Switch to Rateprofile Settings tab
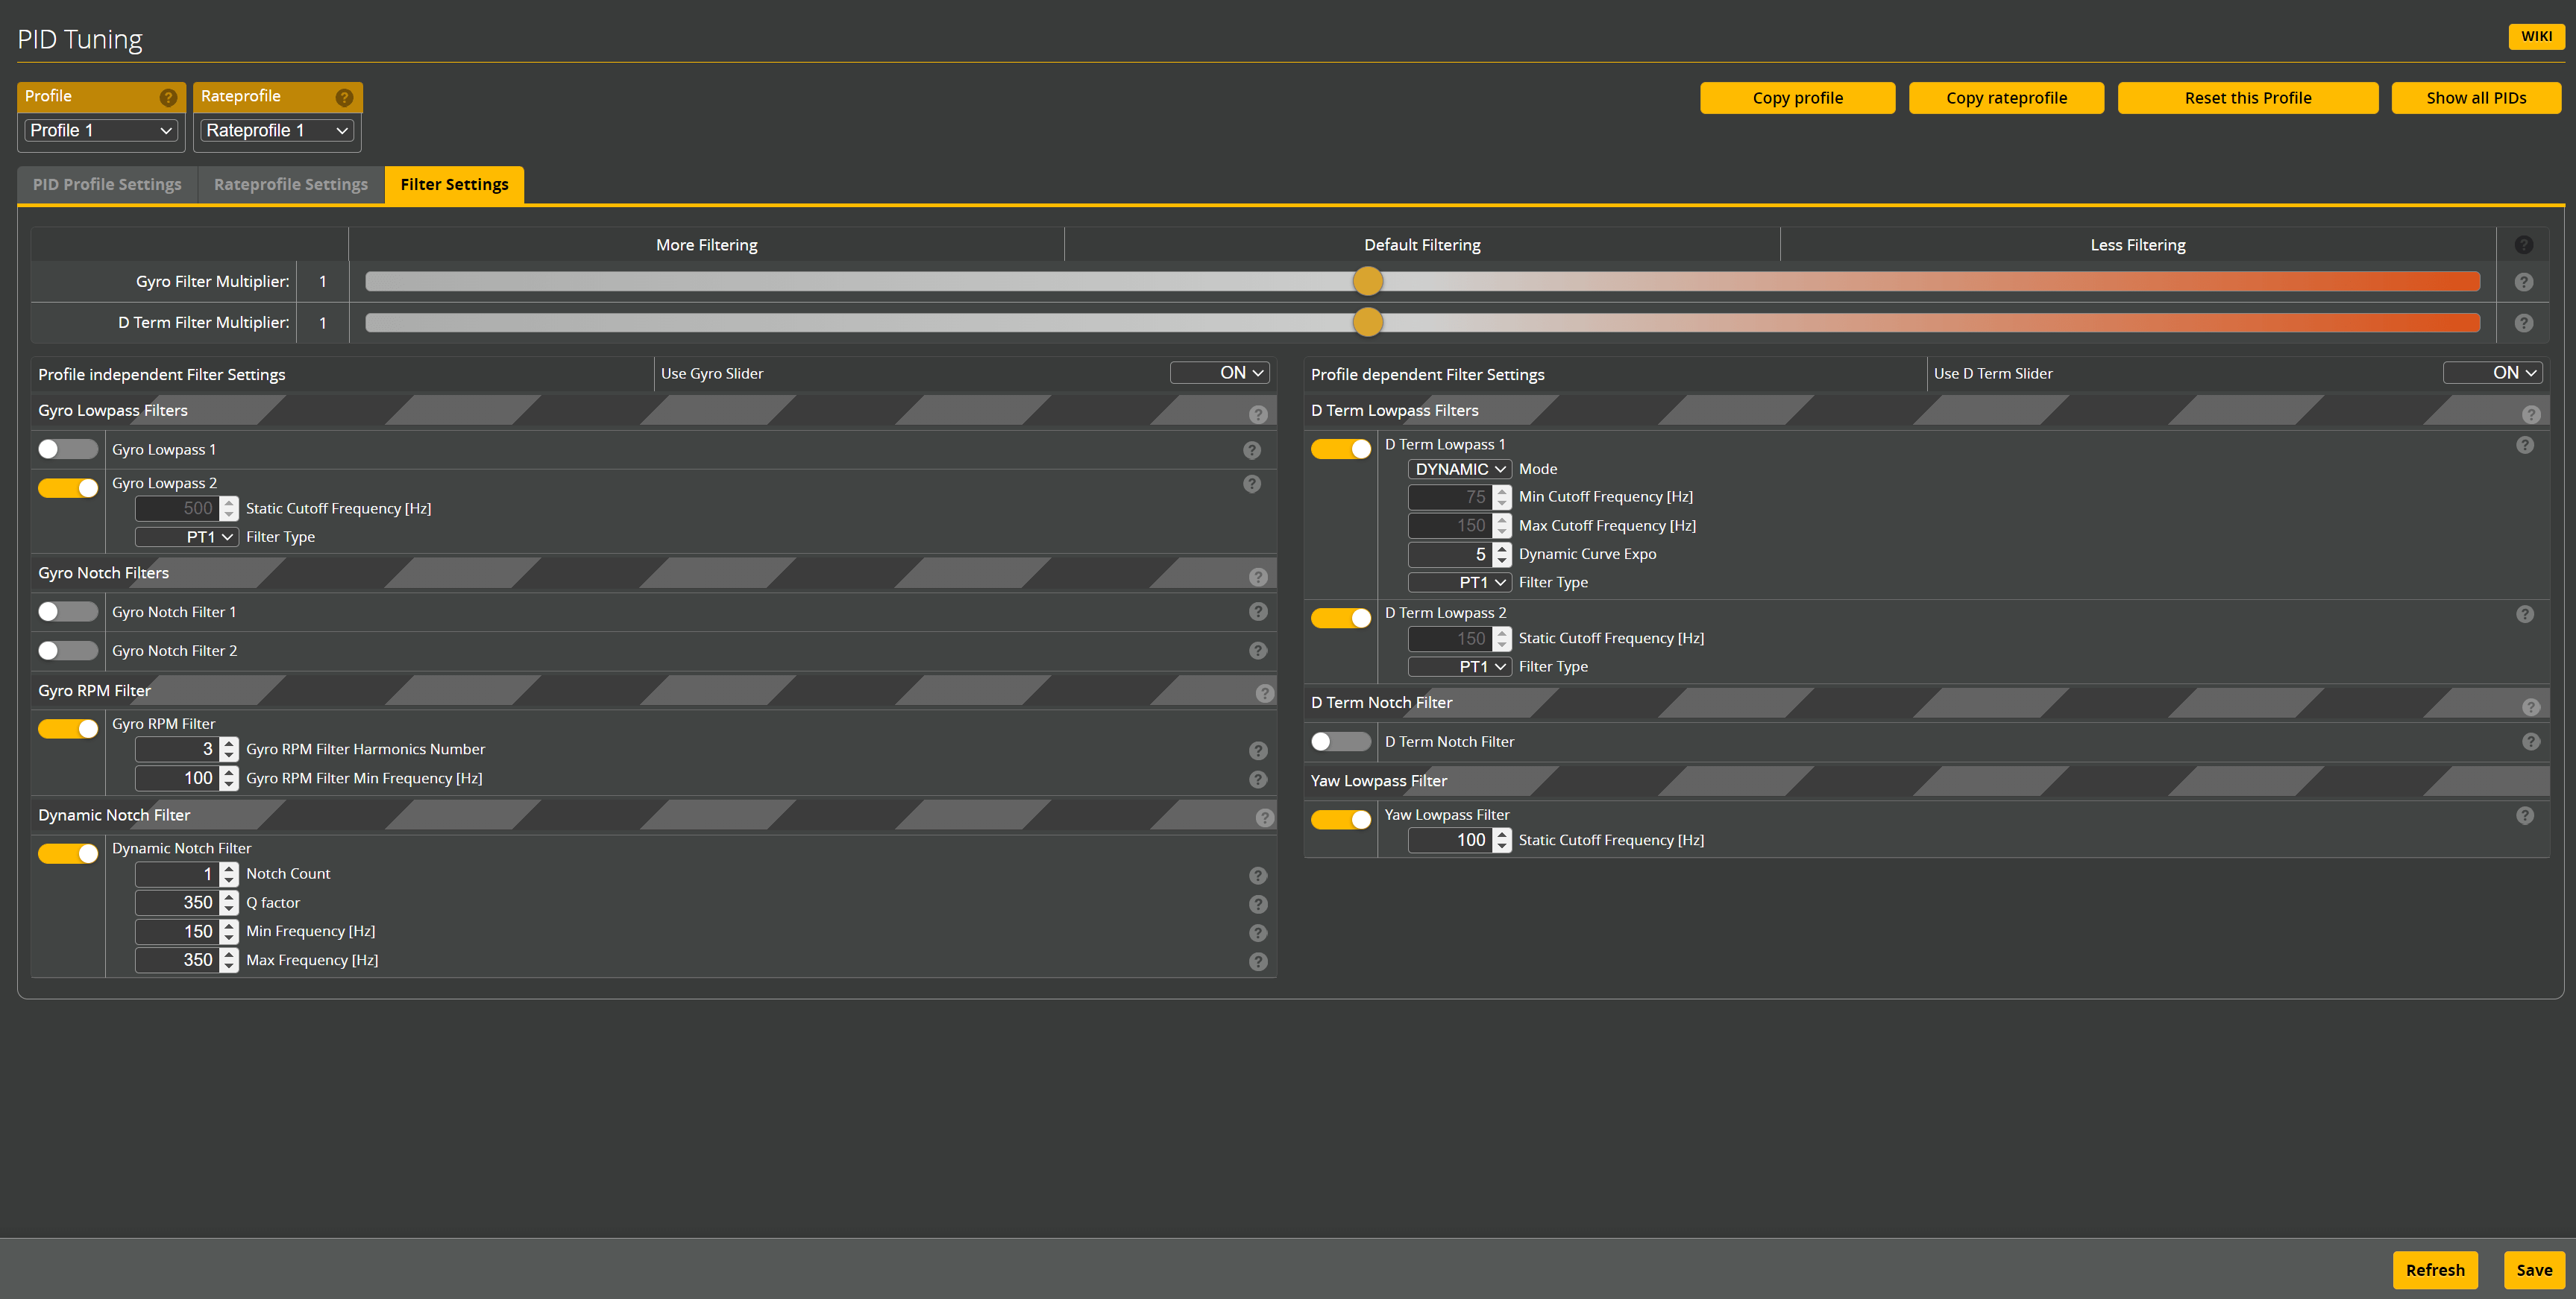Image resolution: width=2576 pixels, height=1299 pixels. pos(290,184)
